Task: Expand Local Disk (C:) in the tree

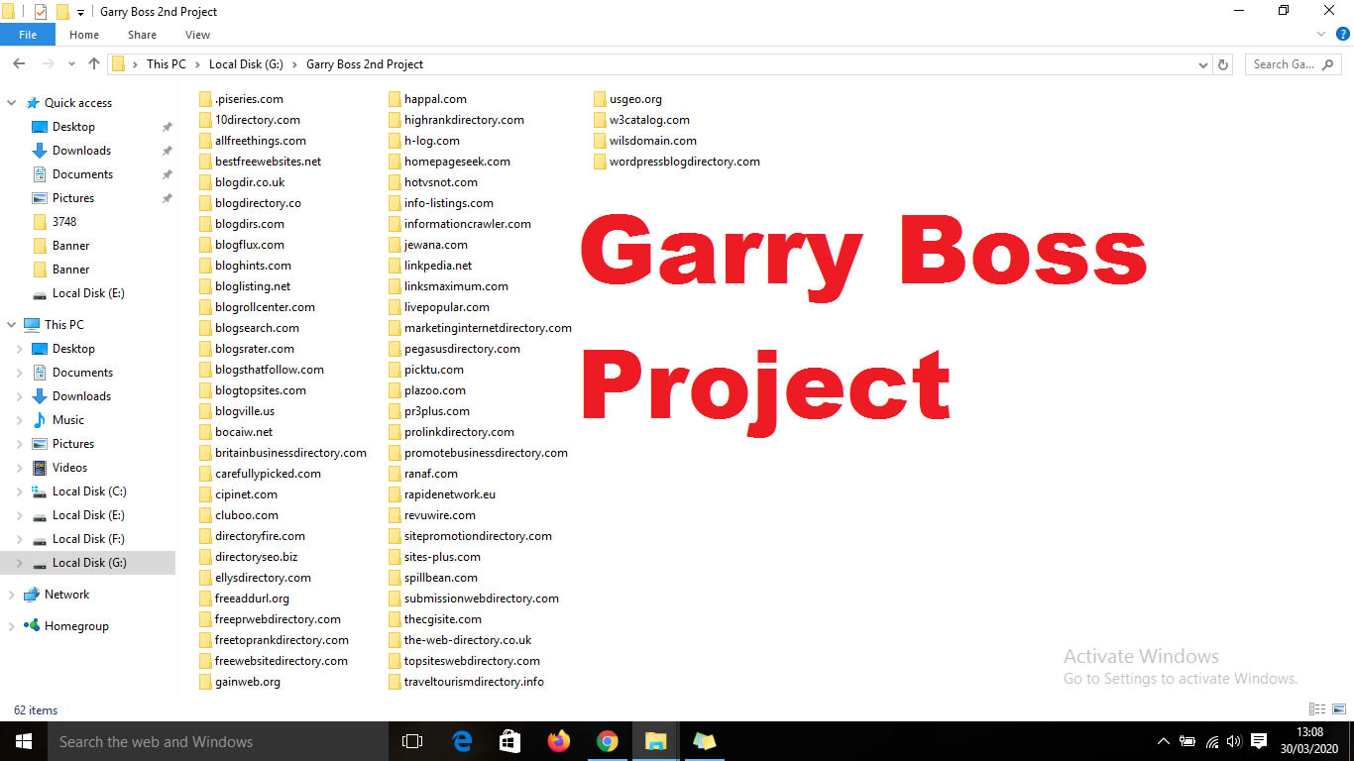Action: pyautogui.click(x=19, y=491)
